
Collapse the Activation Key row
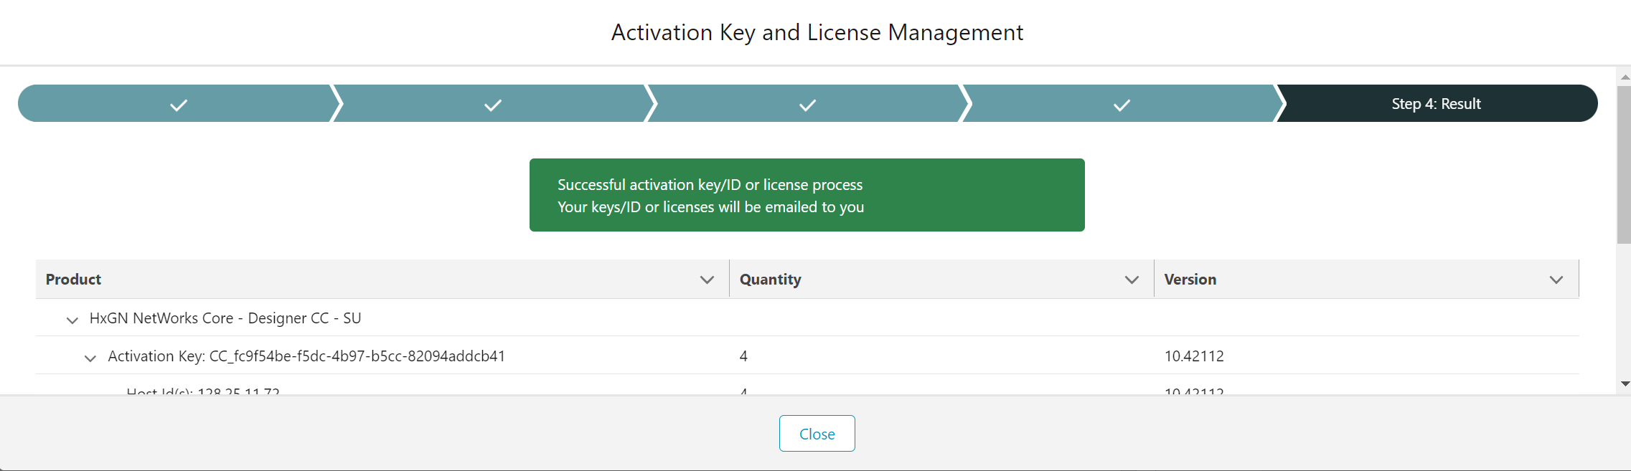[x=90, y=358]
